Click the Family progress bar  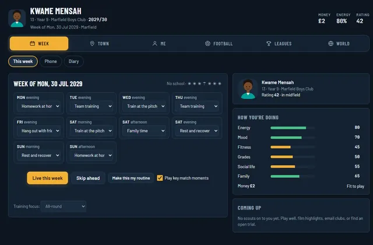[x=293, y=176]
